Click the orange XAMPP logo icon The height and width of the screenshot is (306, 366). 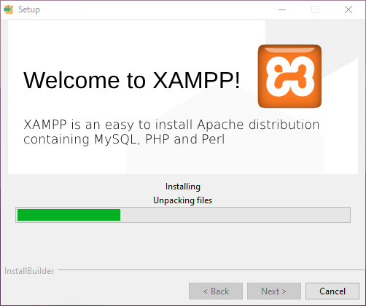[289, 76]
